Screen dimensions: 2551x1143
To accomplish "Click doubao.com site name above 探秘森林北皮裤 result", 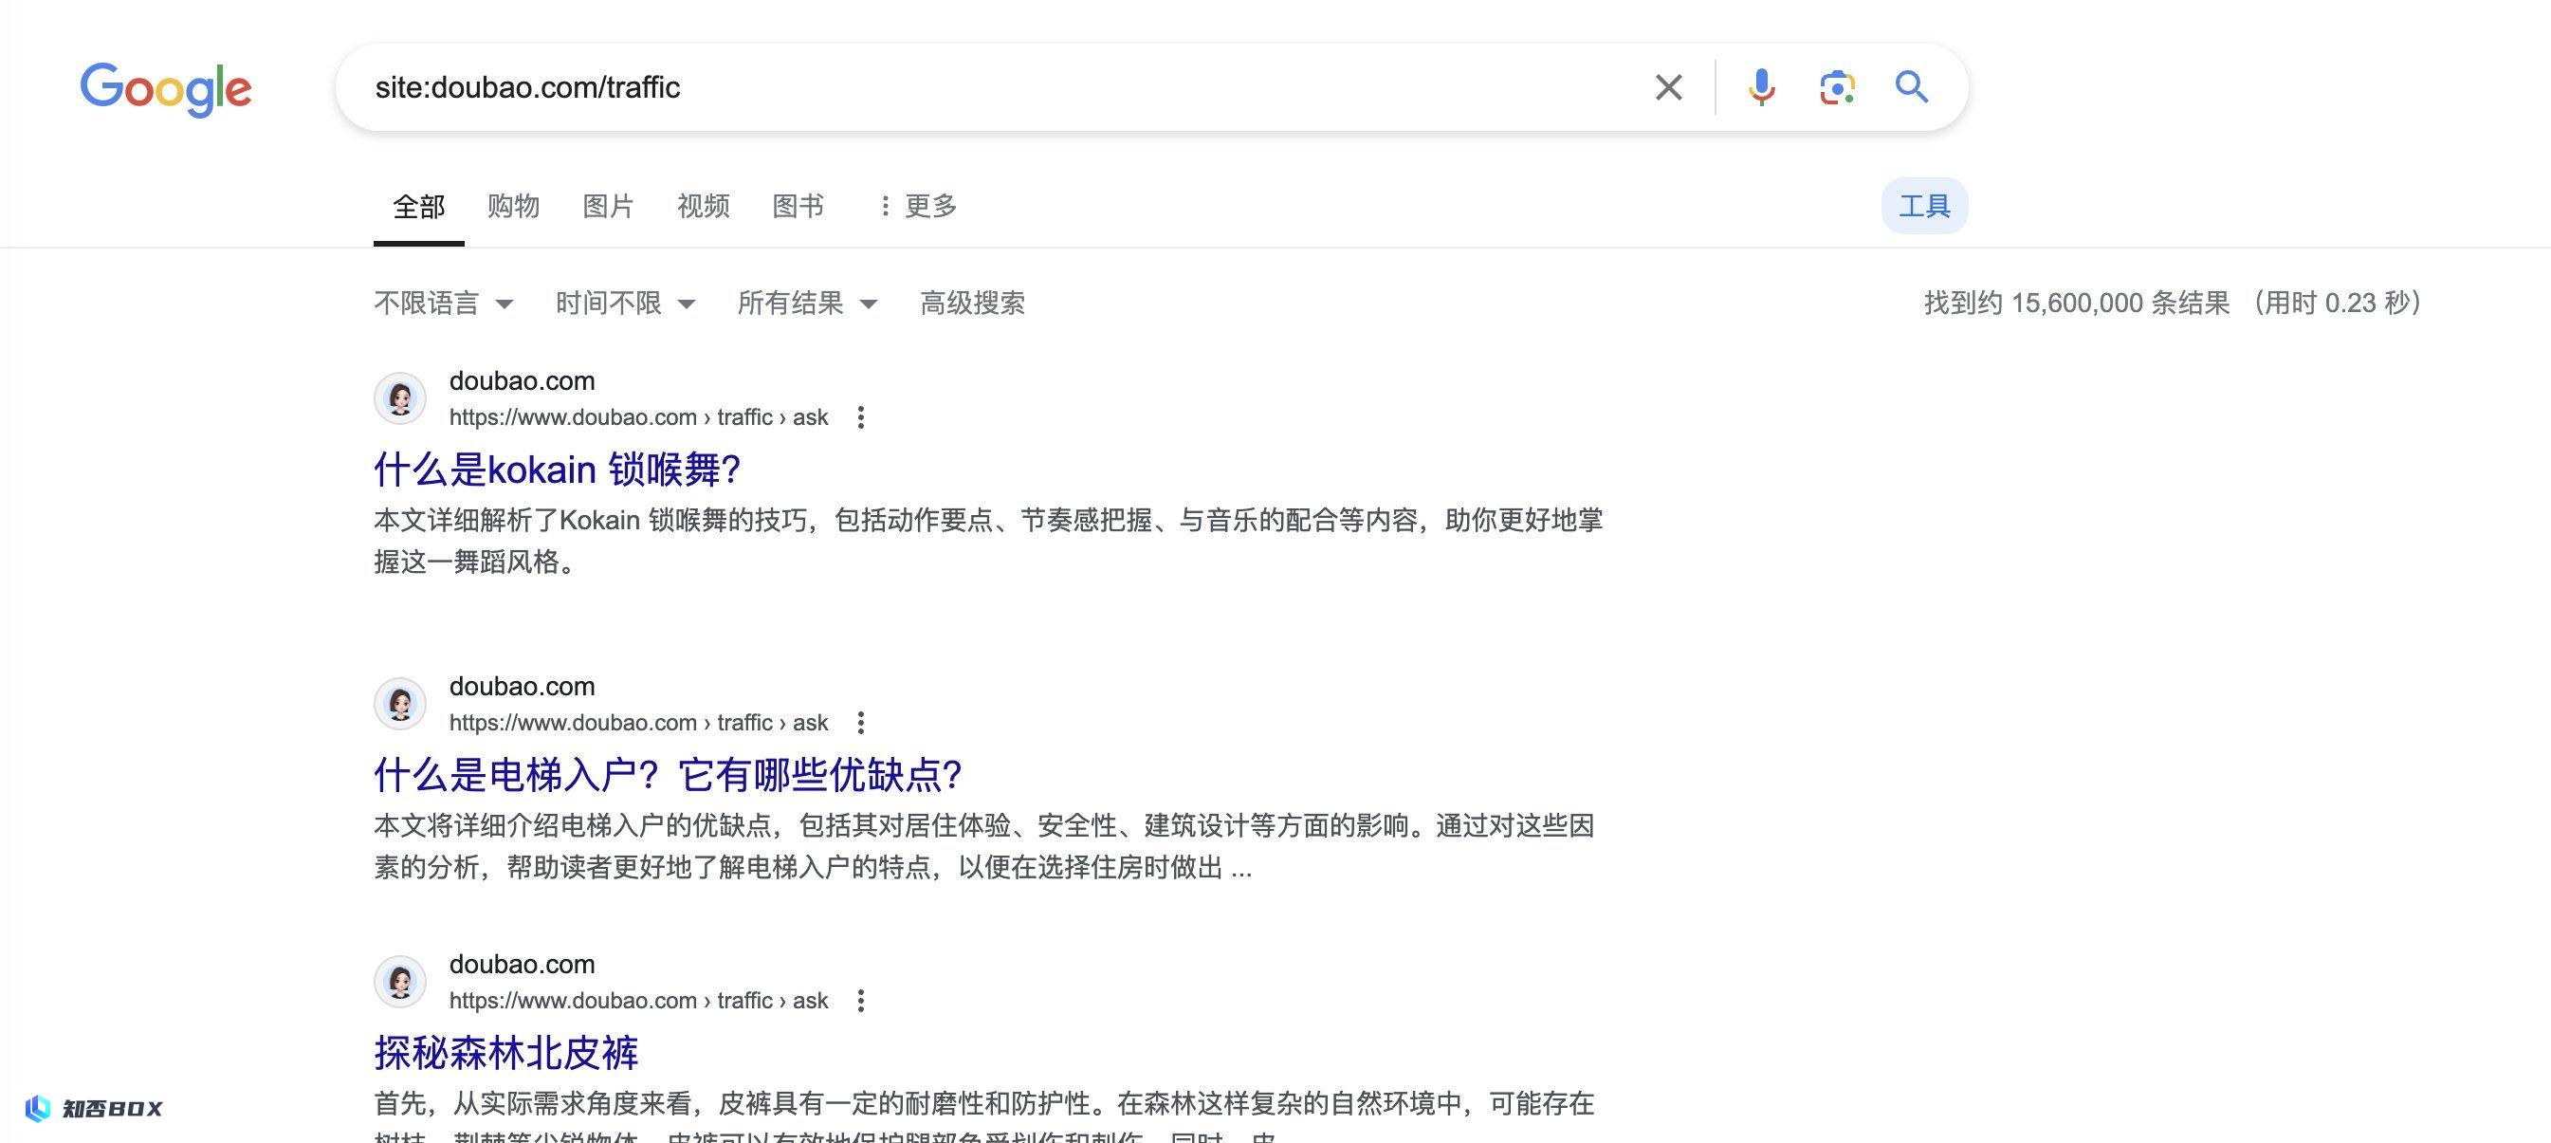I will (x=522, y=965).
